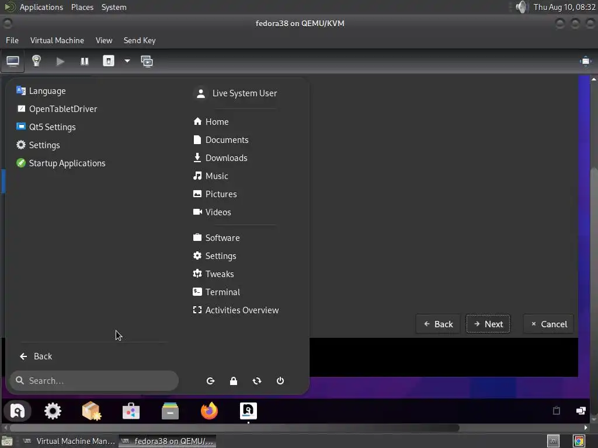
Task: Open the manage VM snapshots view
Action: (x=147, y=61)
